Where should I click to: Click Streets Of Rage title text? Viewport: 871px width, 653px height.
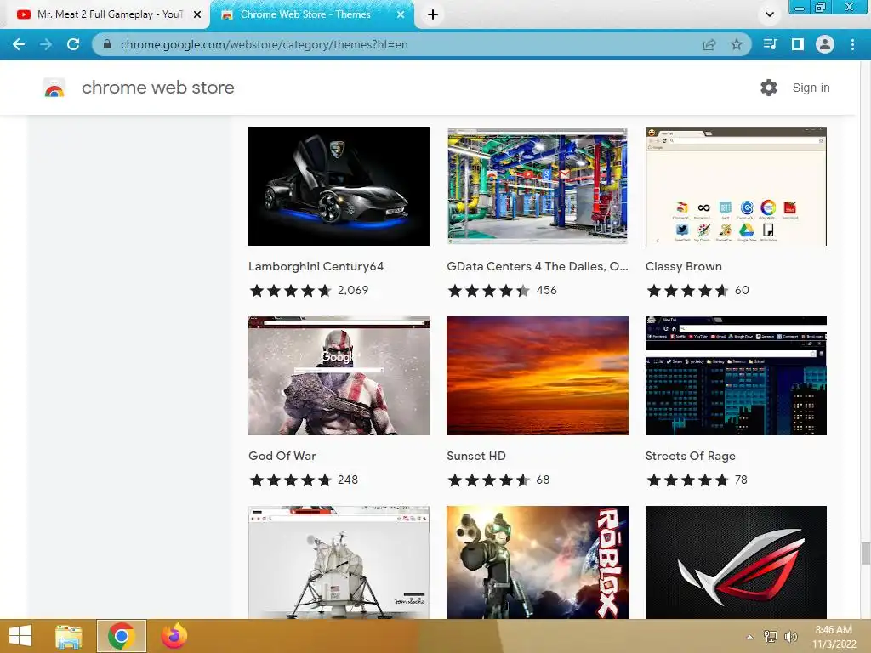691,456
